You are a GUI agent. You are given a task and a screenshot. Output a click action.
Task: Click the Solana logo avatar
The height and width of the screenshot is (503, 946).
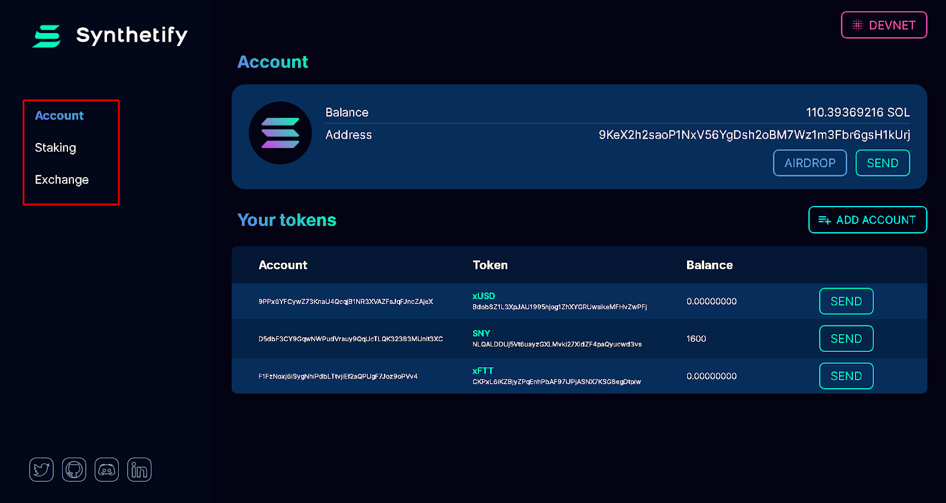pos(280,133)
